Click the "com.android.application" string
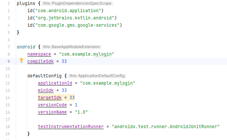Screen dimensions: 227x140 [68, 11]
